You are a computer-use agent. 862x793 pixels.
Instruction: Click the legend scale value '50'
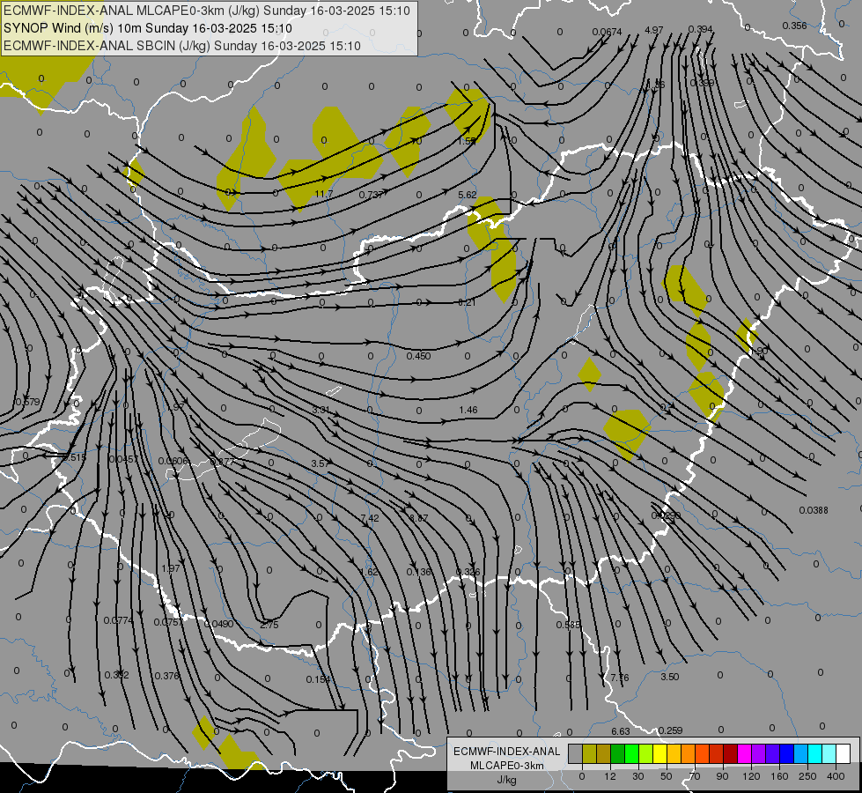[x=667, y=776]
